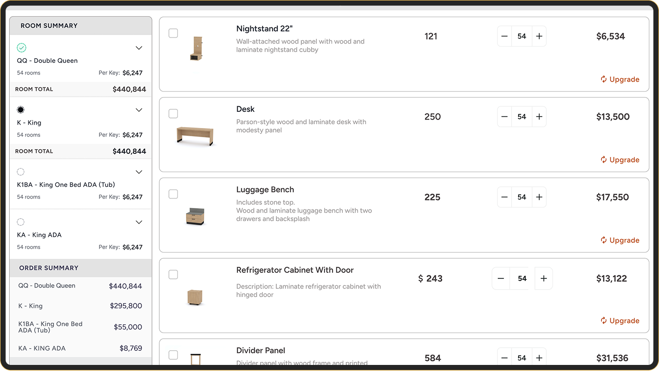Image resolution: width=659 pixels, height=371 pixels.
Task: Click the Desk minus stepper icon
Action: (504, 117)
